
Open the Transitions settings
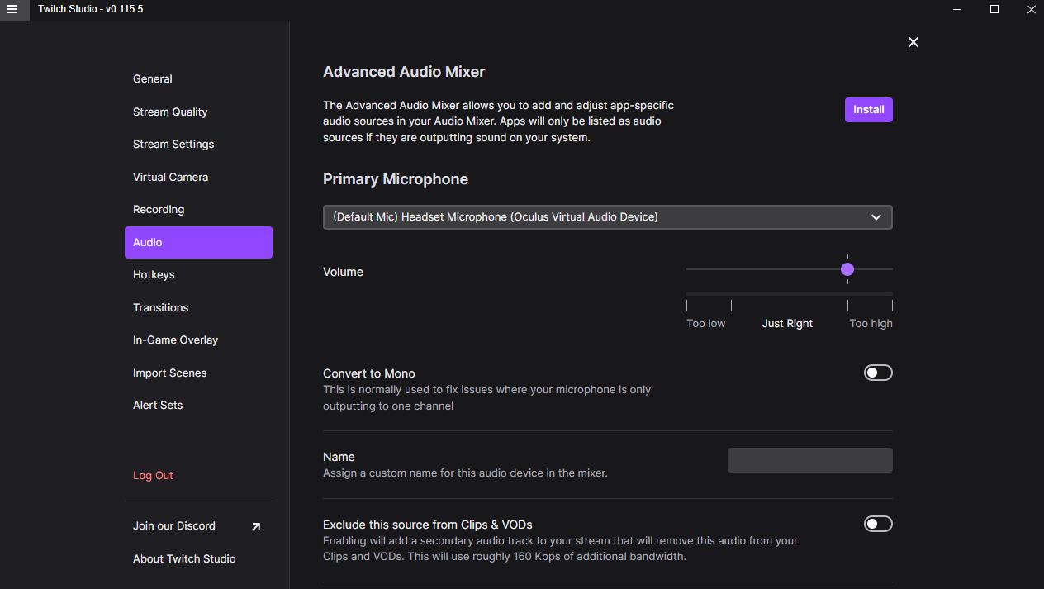(x=160, y=307)
